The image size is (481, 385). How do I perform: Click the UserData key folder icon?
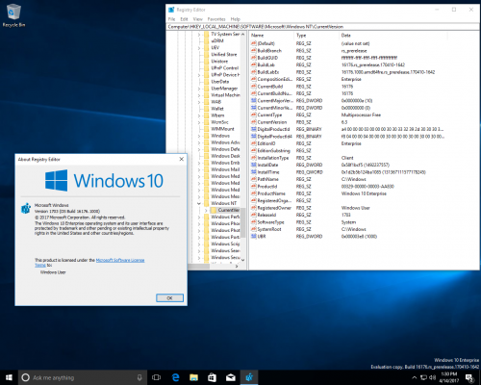coord(207,82)
